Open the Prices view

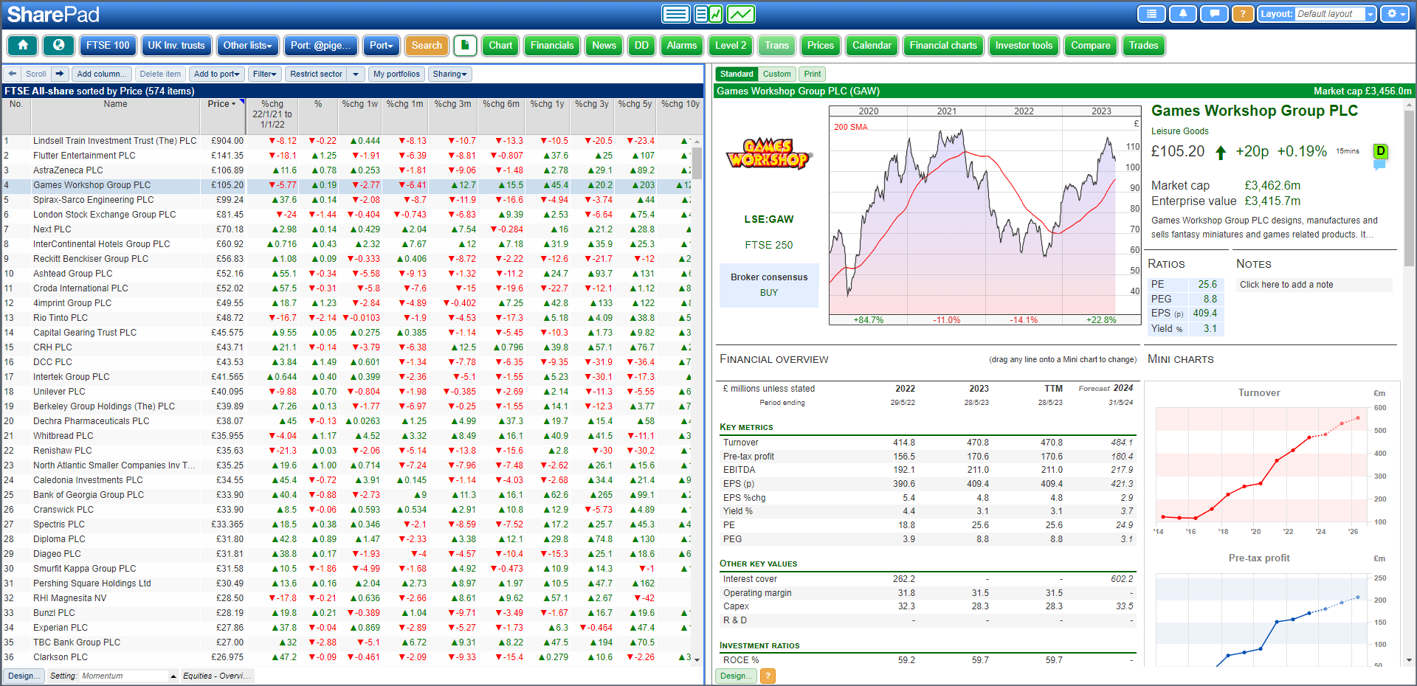point(820,46)
